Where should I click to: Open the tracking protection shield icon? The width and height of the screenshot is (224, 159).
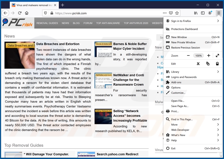[45, 13]
